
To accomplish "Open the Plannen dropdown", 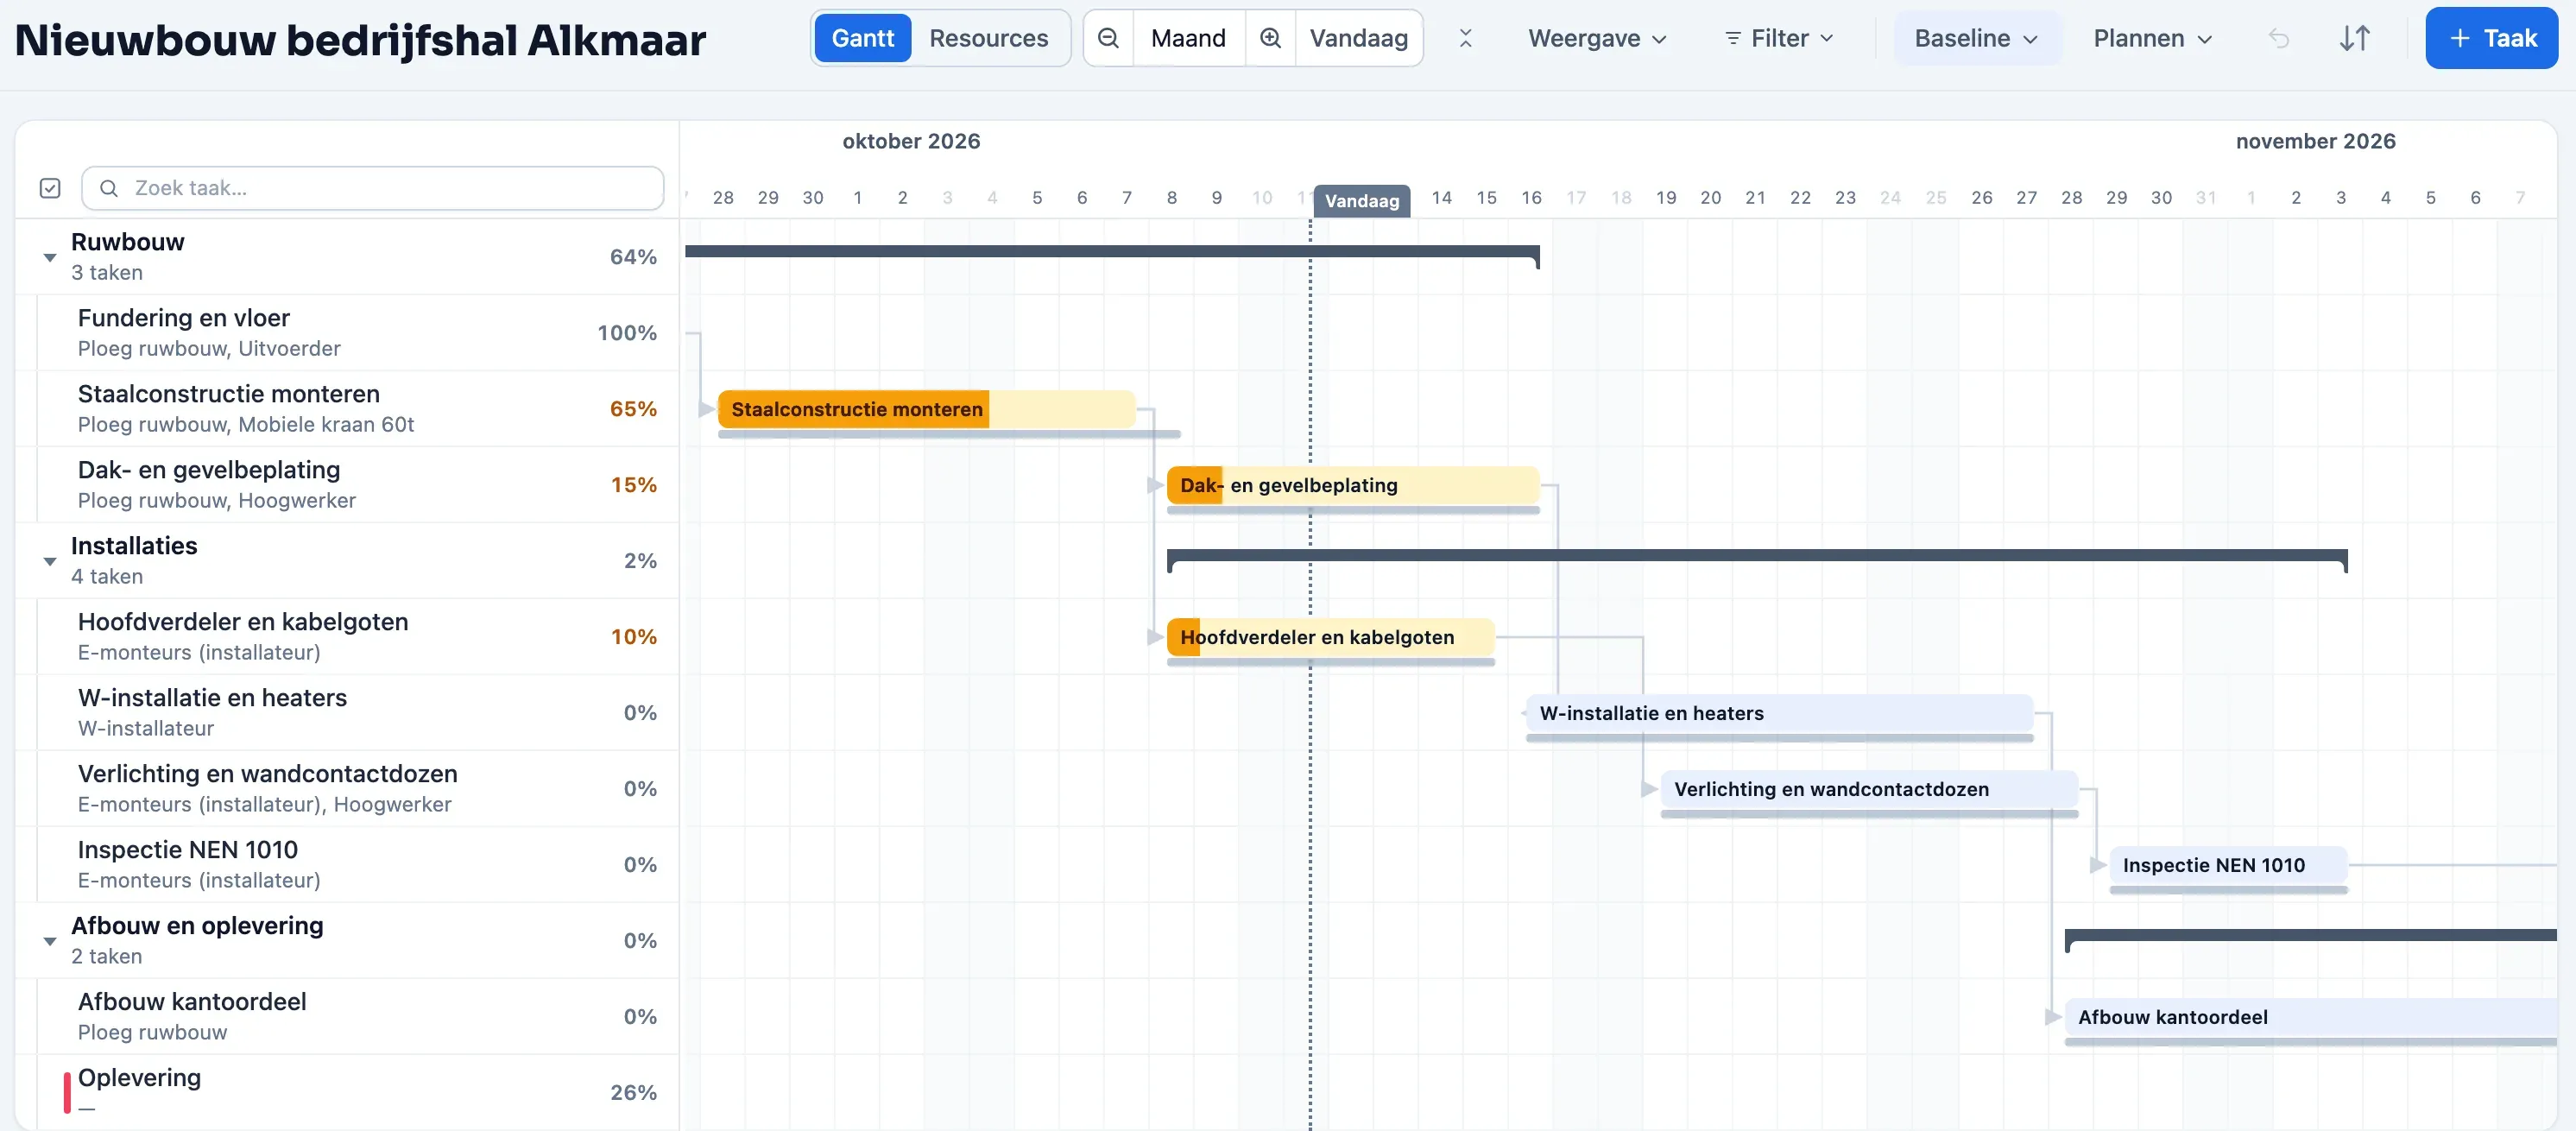I will [2152, 38].
